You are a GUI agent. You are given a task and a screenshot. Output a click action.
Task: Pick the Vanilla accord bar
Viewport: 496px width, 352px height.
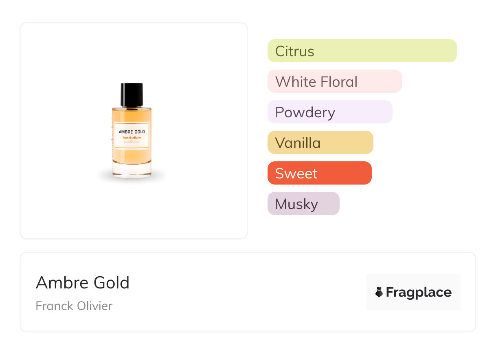[320, 143]
